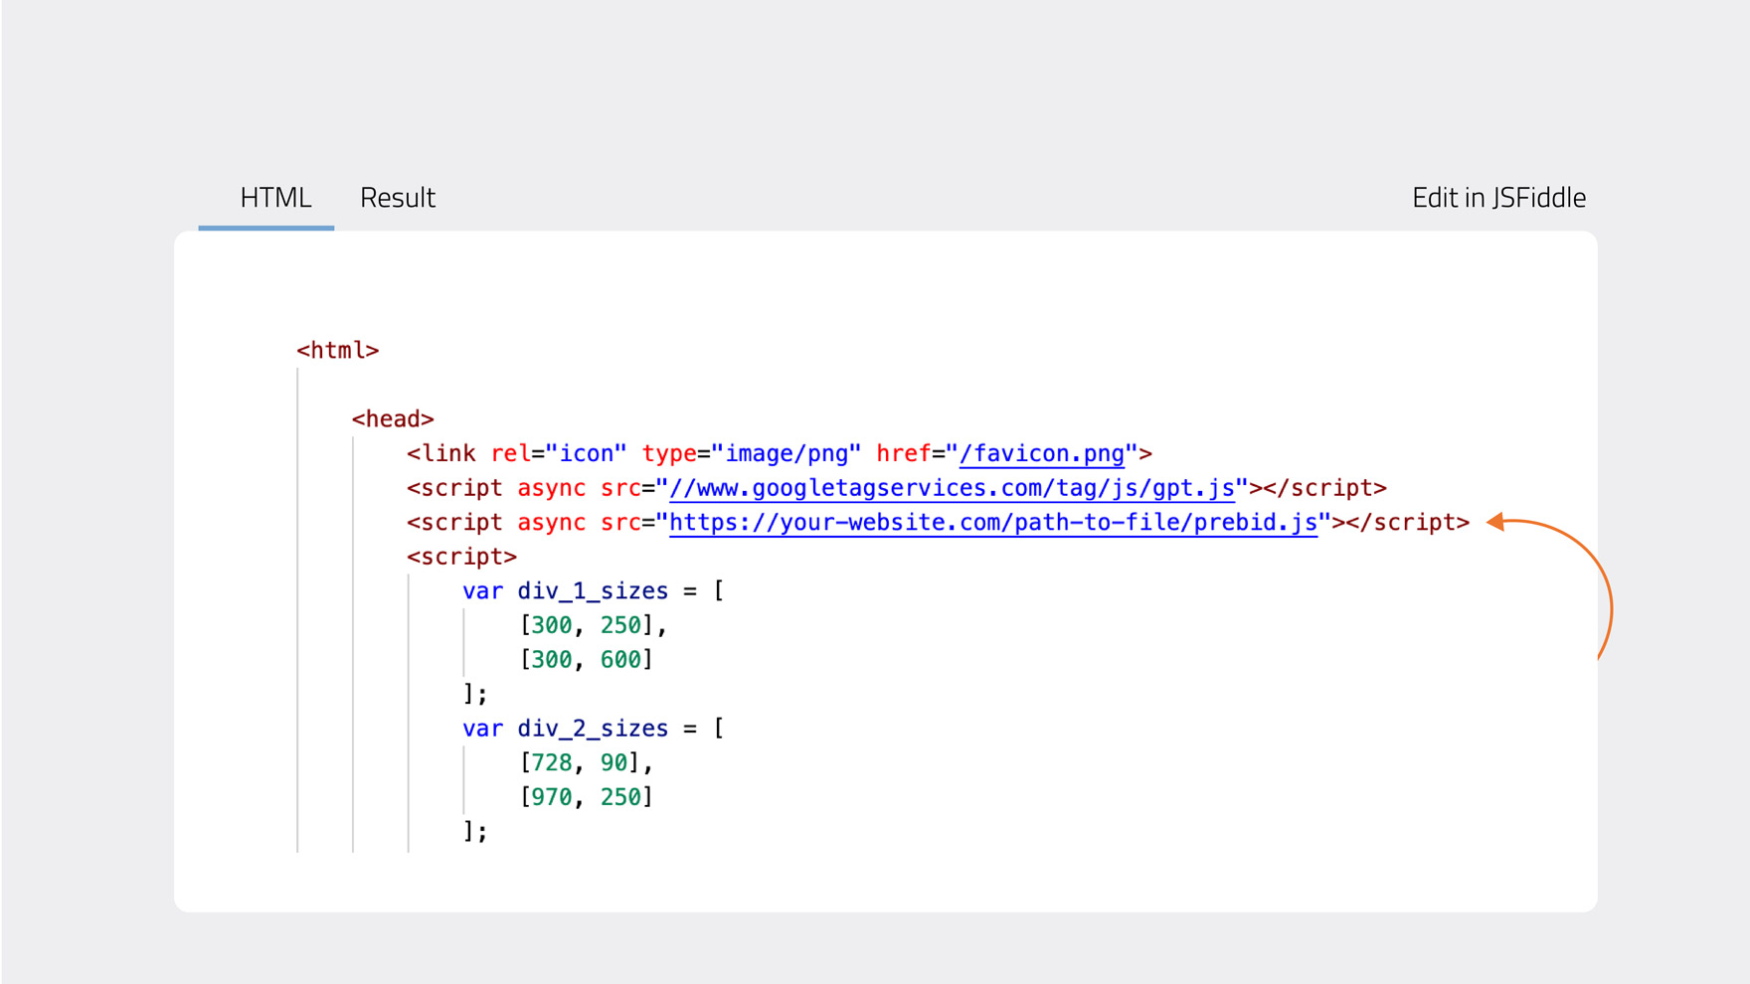Click the prebid.js script URL
The height and width of the screenshot is (984, 1750).
click(x=992, y=523)
